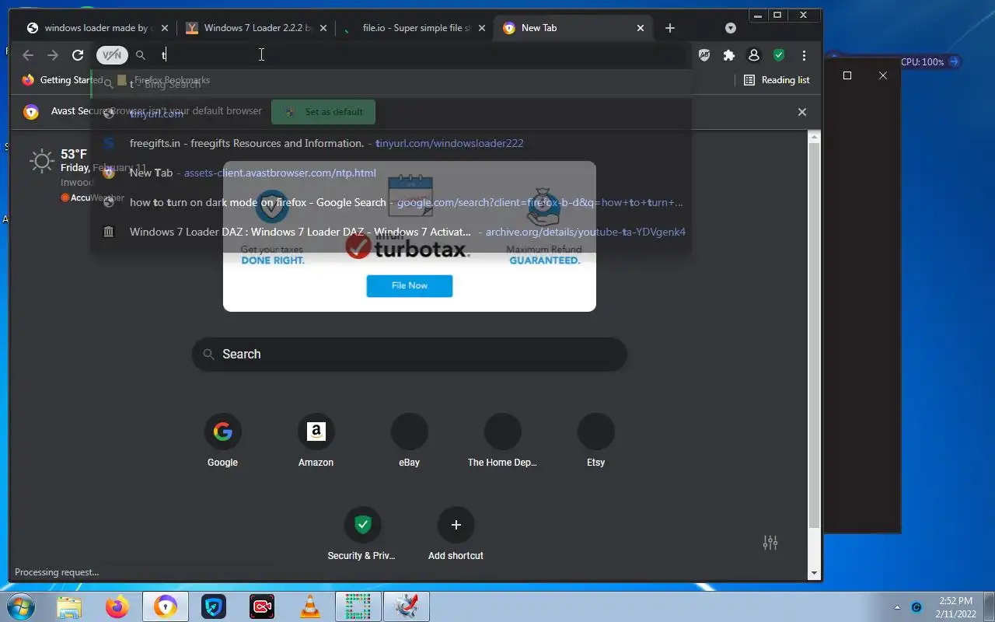Close the New Tab tab
Image resolution: width=995 pixels, height=622 pixels.
(641, 28)
